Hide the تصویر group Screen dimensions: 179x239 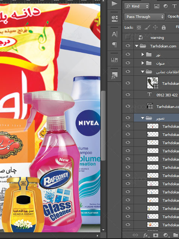[x=128, y=118]
